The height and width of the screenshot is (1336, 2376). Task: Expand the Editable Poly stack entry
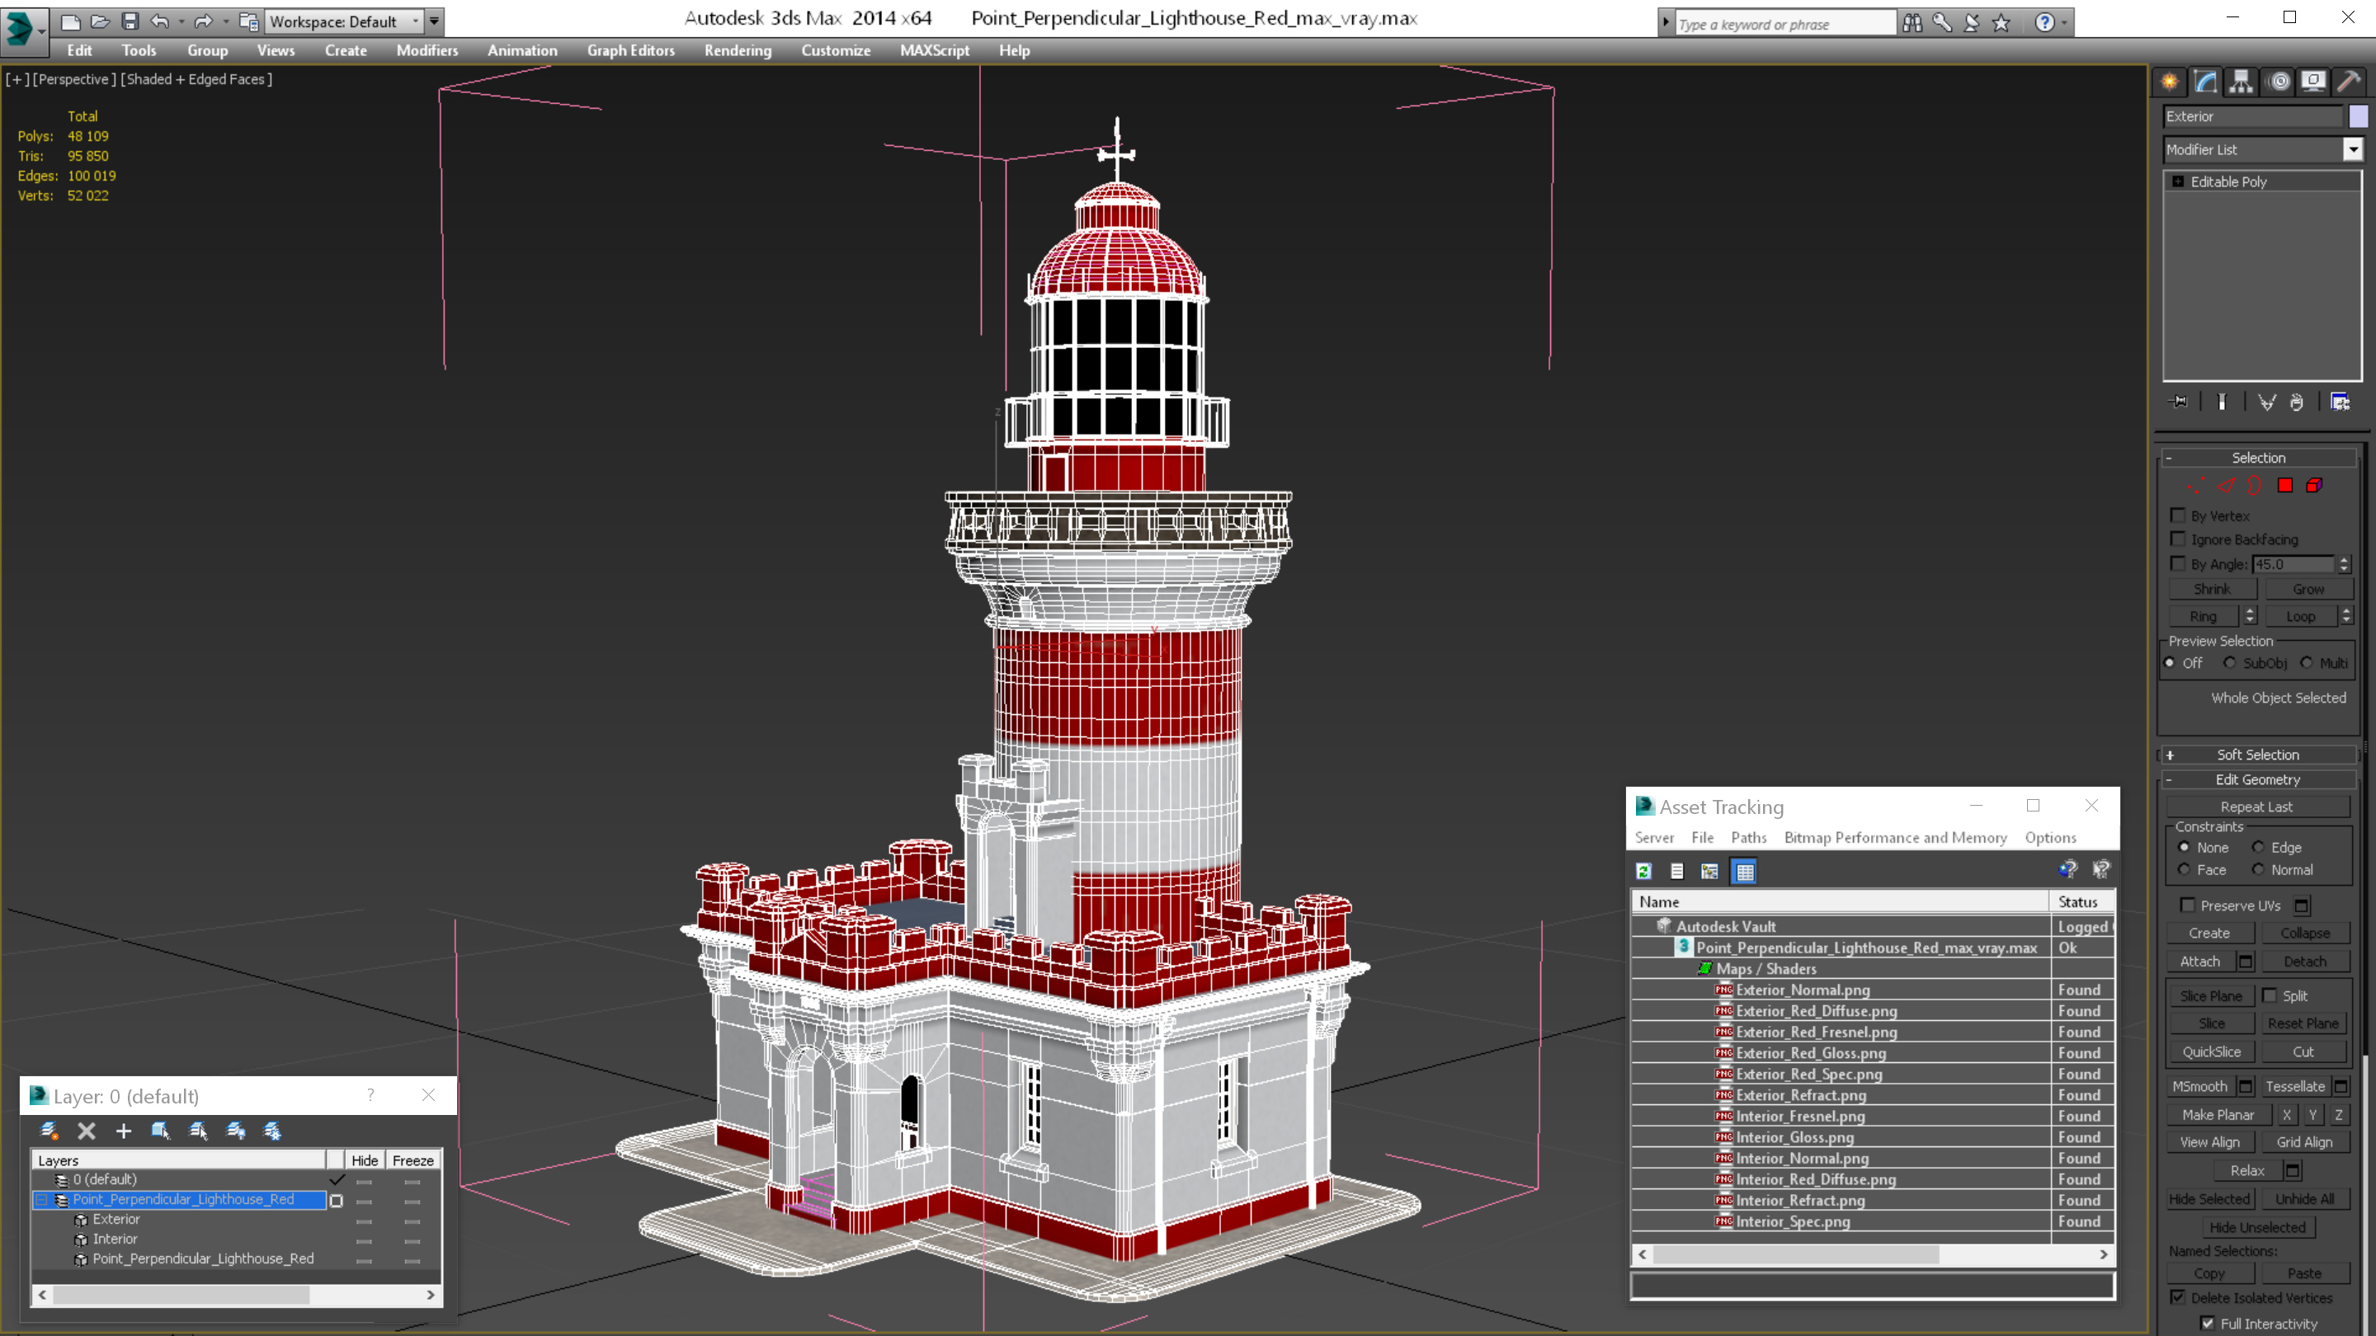(x=2179, y=181)
